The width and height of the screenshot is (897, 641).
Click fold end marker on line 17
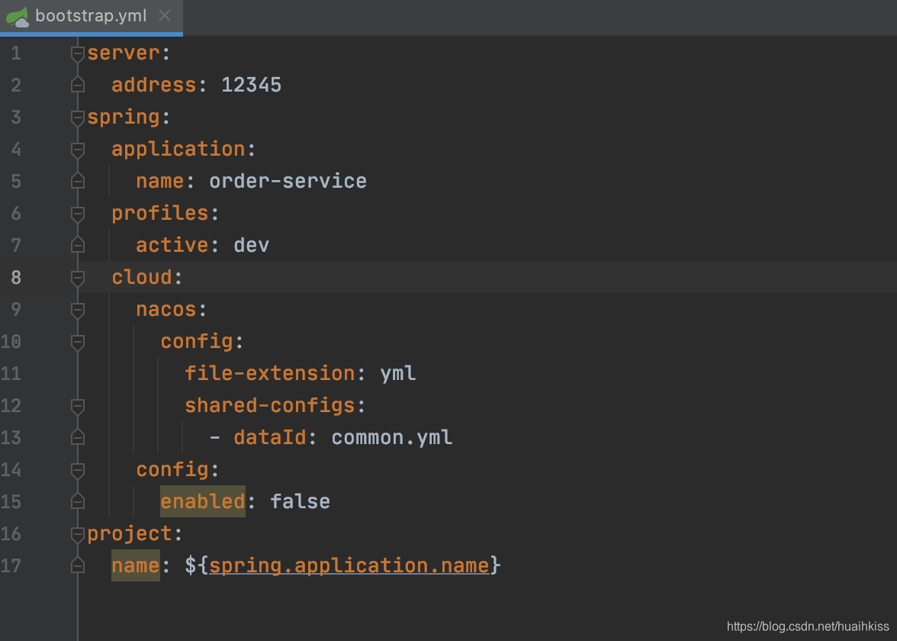[78, 566]
